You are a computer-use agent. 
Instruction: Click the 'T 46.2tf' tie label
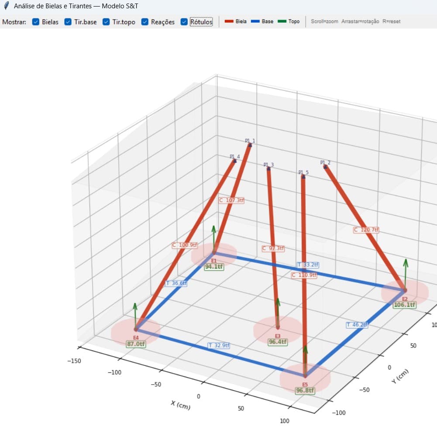357,325
